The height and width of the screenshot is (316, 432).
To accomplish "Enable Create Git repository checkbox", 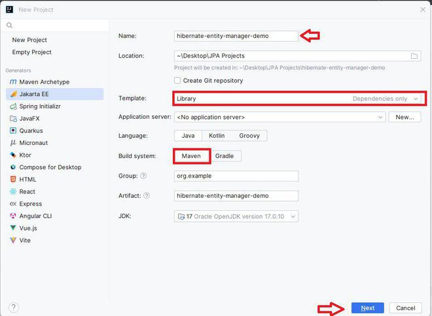I will point(177,80).
